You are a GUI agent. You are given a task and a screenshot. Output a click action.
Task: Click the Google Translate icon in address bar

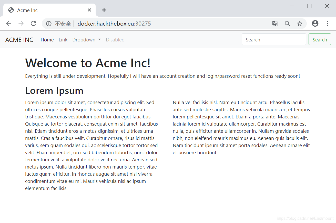click(275, 24)
